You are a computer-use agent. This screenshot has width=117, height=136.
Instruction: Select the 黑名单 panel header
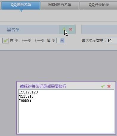pyautogui.click(x=29, y=29)
